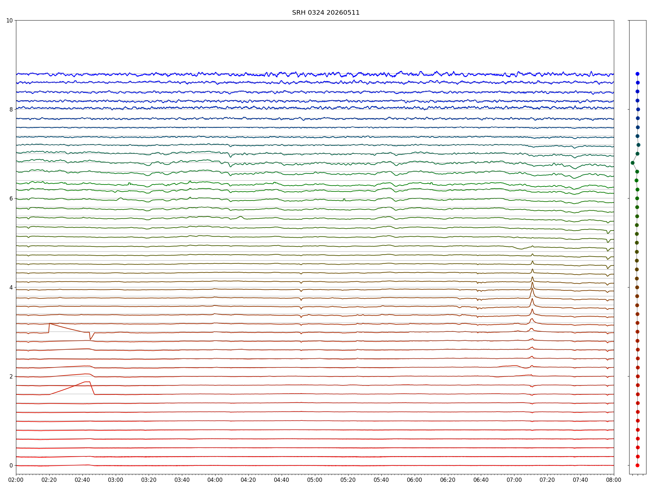Viewport: 652px width, 489px height.
Task: Select the "03:00" time axis label
Action: click(116, 480)
